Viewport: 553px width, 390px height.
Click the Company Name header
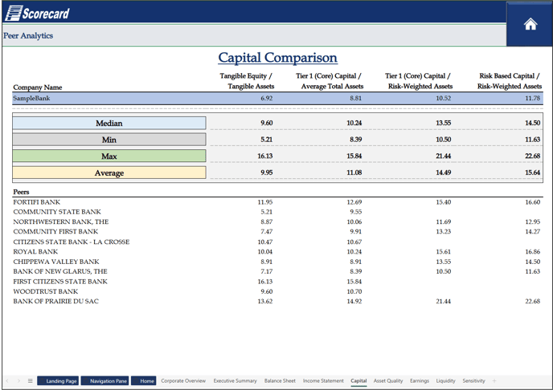point(38,87)
